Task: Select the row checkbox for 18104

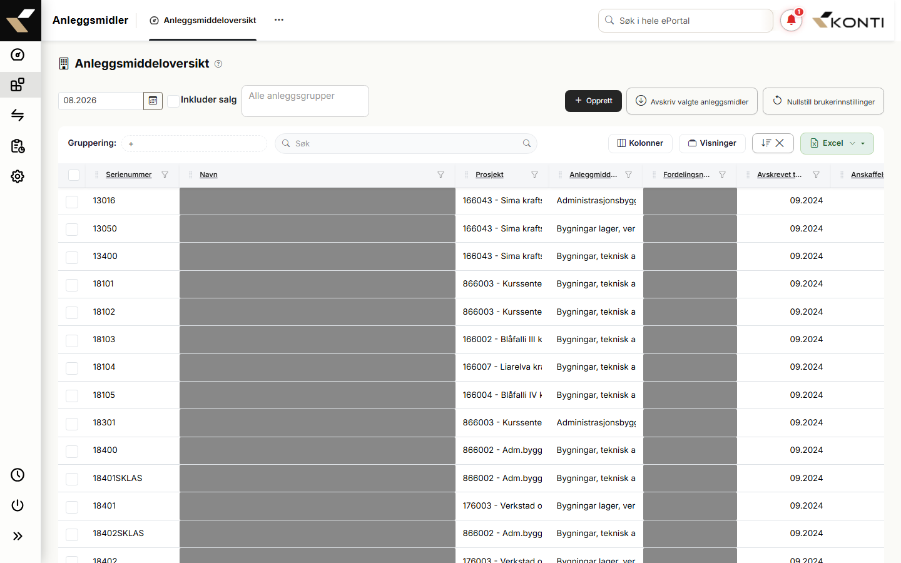Action: 72,368
